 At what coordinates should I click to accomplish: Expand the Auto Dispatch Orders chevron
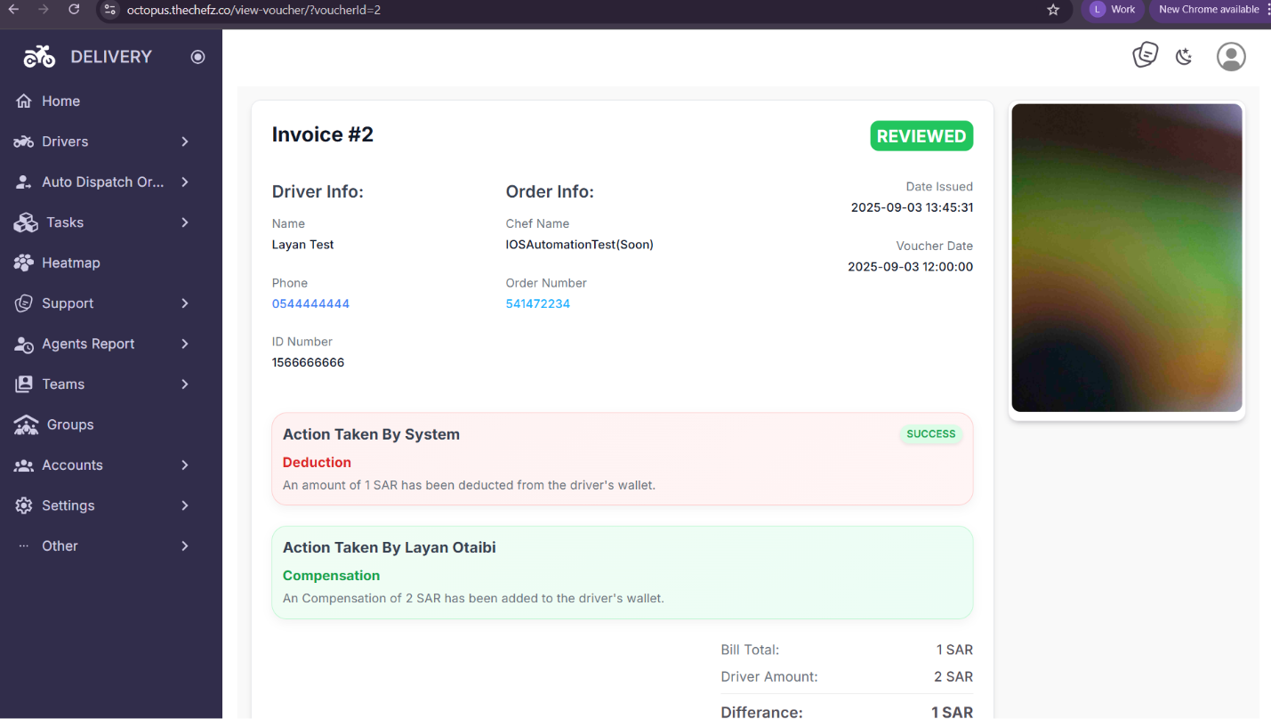[185, 182]
